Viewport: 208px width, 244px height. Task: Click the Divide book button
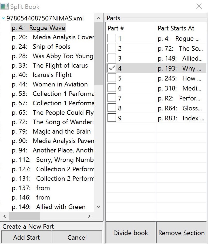pyautogui.click(x=131, y=233)
